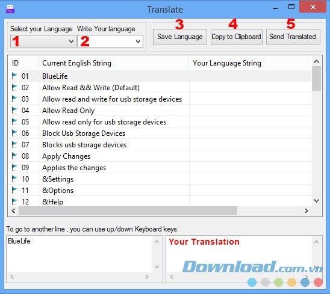
Task: Click the USB app icon in title bar
Action: tap(10, 9)
